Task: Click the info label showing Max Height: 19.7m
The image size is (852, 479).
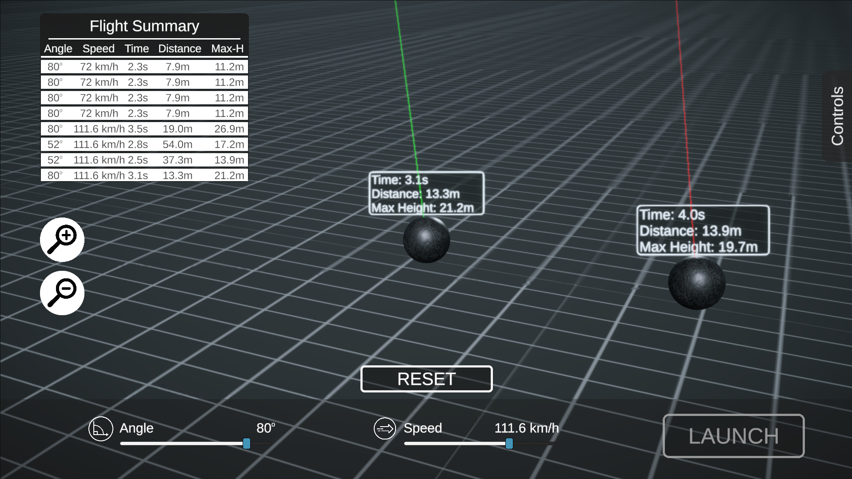Action: click(x=703, y=230)
